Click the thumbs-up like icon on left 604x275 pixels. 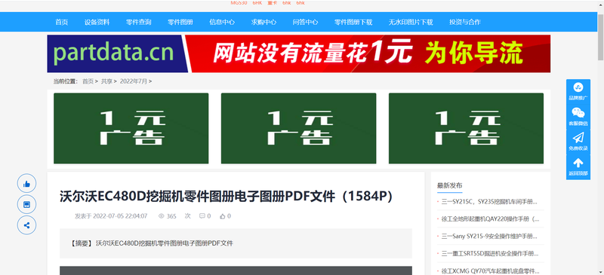[x=26, y=184]
